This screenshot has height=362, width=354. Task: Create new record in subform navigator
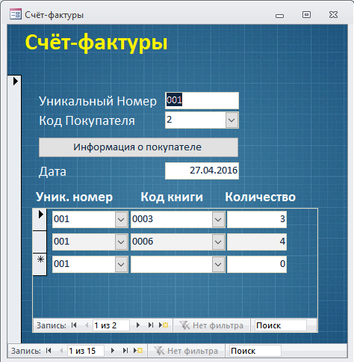(x=164, y=325)
